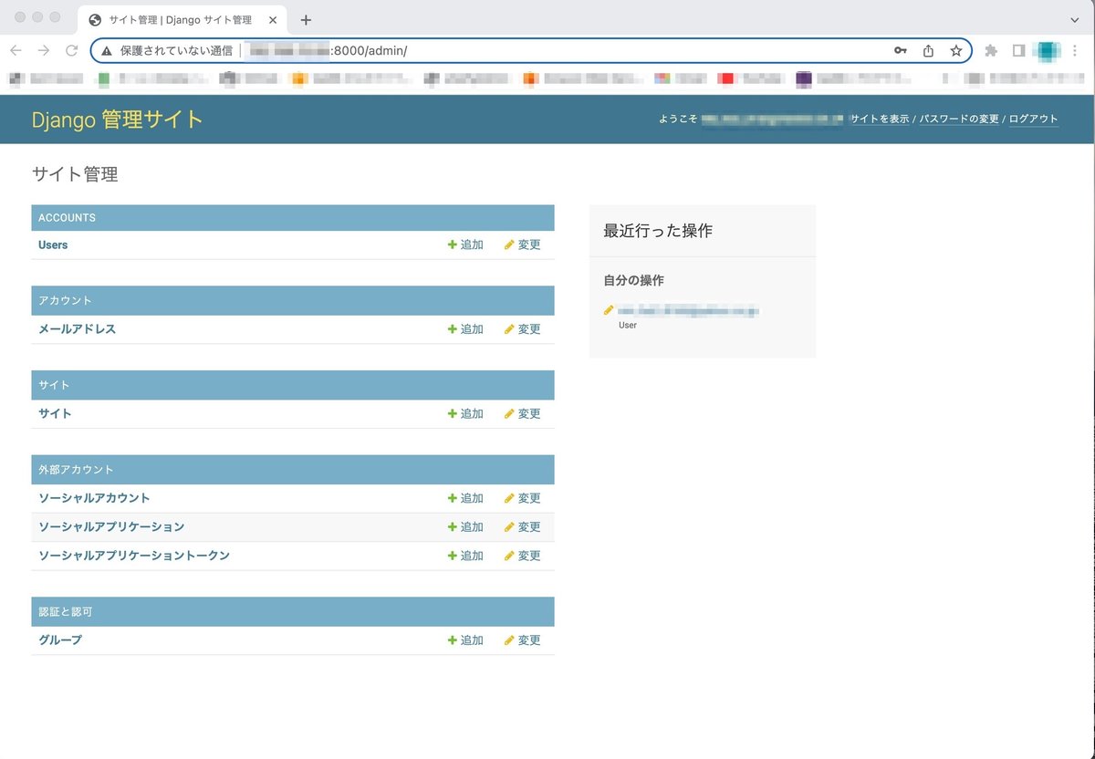Open the Users model link
This screenshot has height=759, width=1095.
click(x=53, y=245)
